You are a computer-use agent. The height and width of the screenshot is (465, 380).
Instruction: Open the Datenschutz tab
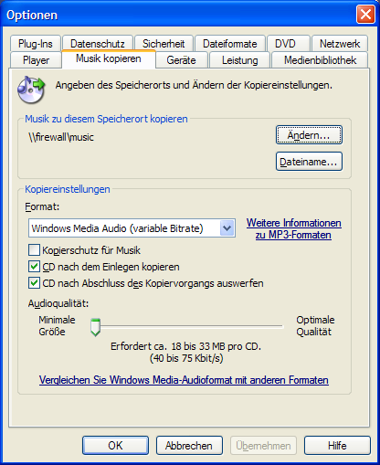coord(98,44)
